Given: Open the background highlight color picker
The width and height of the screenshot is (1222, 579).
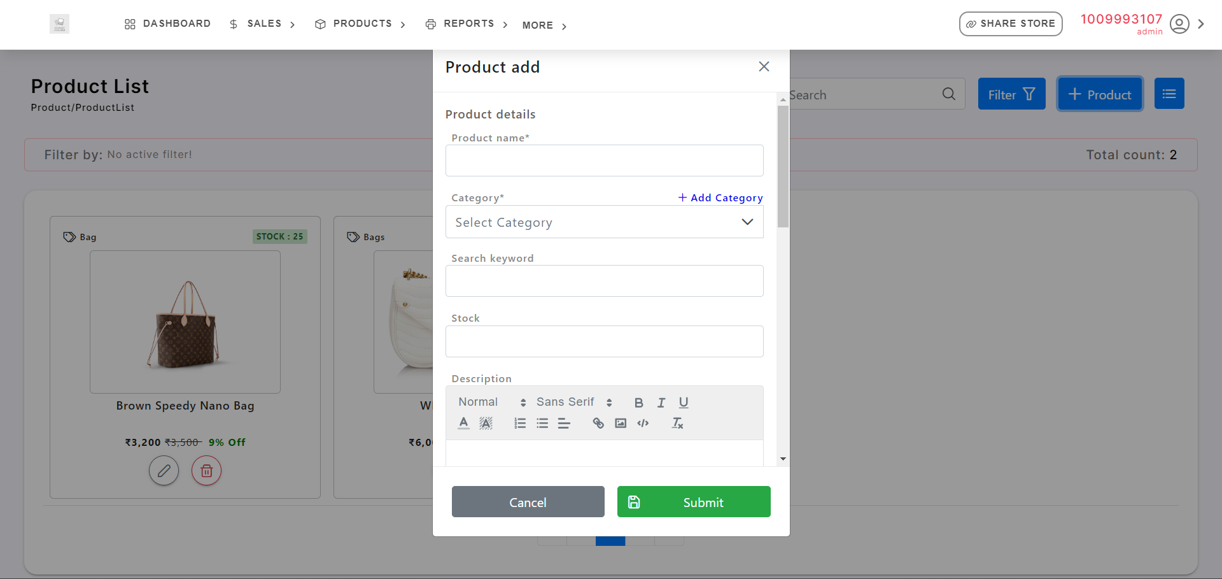Looking at the screenshot, I should click(x=486, y=424).
